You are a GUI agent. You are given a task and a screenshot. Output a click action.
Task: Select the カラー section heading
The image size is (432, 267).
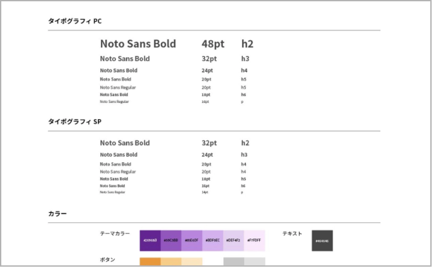(58, 213)
